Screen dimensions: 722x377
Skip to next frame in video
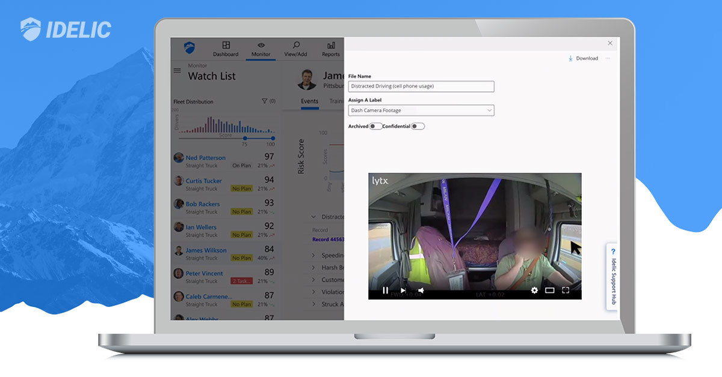[x=403, y=291]
